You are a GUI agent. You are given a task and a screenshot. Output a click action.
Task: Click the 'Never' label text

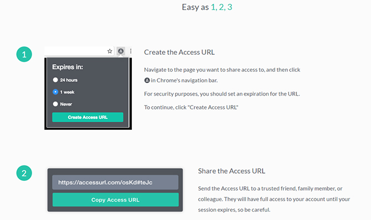tap(66, 104)
